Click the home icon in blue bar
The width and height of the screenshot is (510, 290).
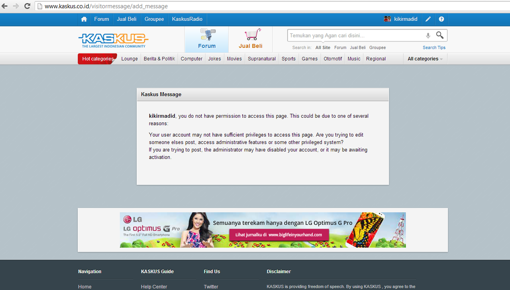tap(84, 19)
